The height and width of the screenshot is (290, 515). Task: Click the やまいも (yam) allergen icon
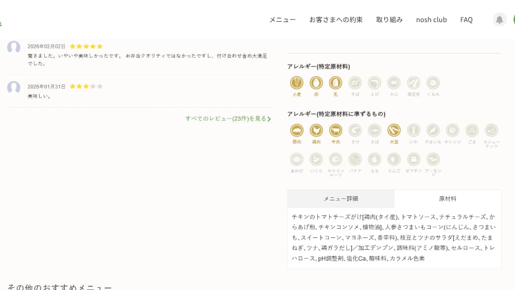coord(433,130)
